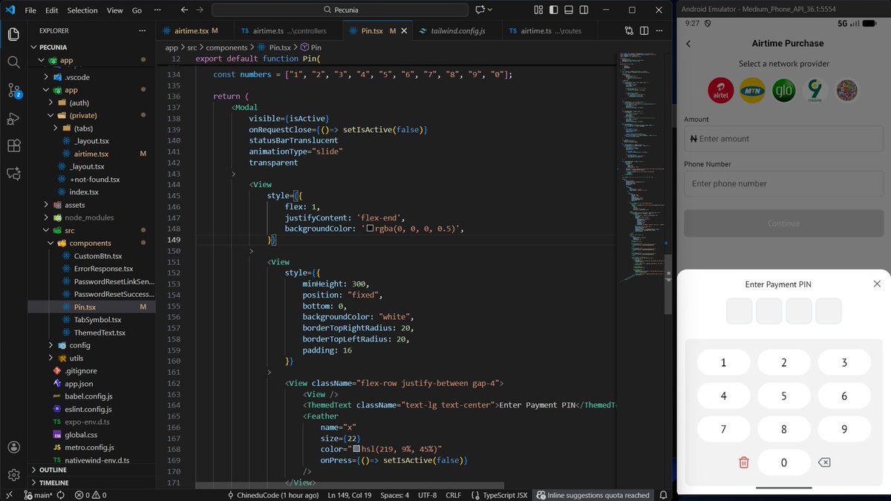
Task: Open the Extensions view
Action: [x=13, y=145]
